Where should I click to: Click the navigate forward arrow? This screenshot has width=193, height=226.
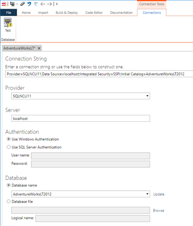pyautogui.click(x=50, y=4)
